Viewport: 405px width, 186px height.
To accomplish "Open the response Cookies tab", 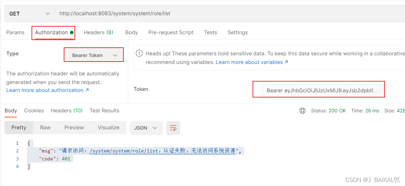I will coord(34,111).
